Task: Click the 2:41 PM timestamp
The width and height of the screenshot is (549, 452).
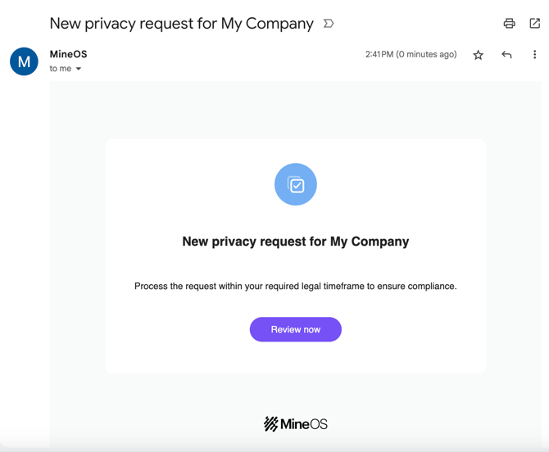Action: 379,55
